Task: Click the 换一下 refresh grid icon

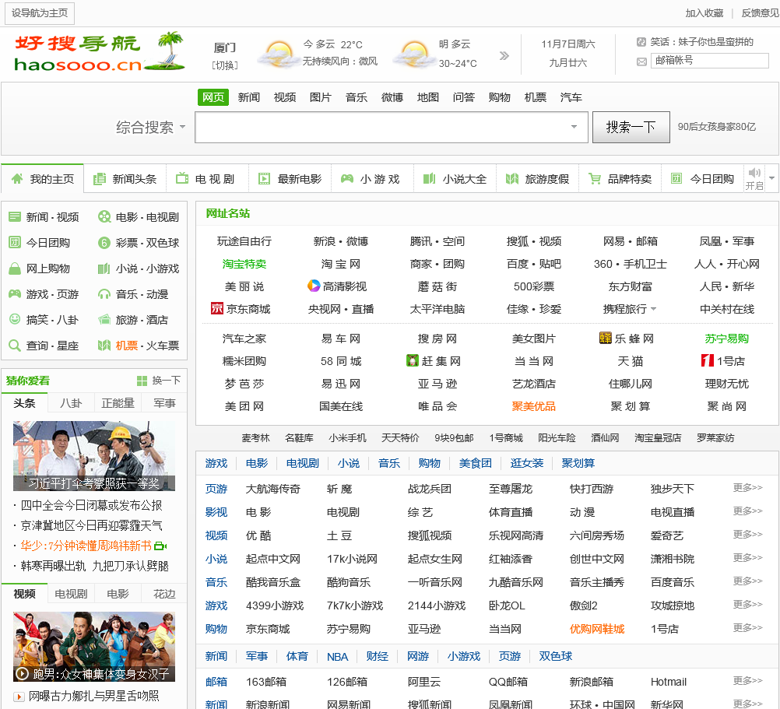Action: coord(142,381)
